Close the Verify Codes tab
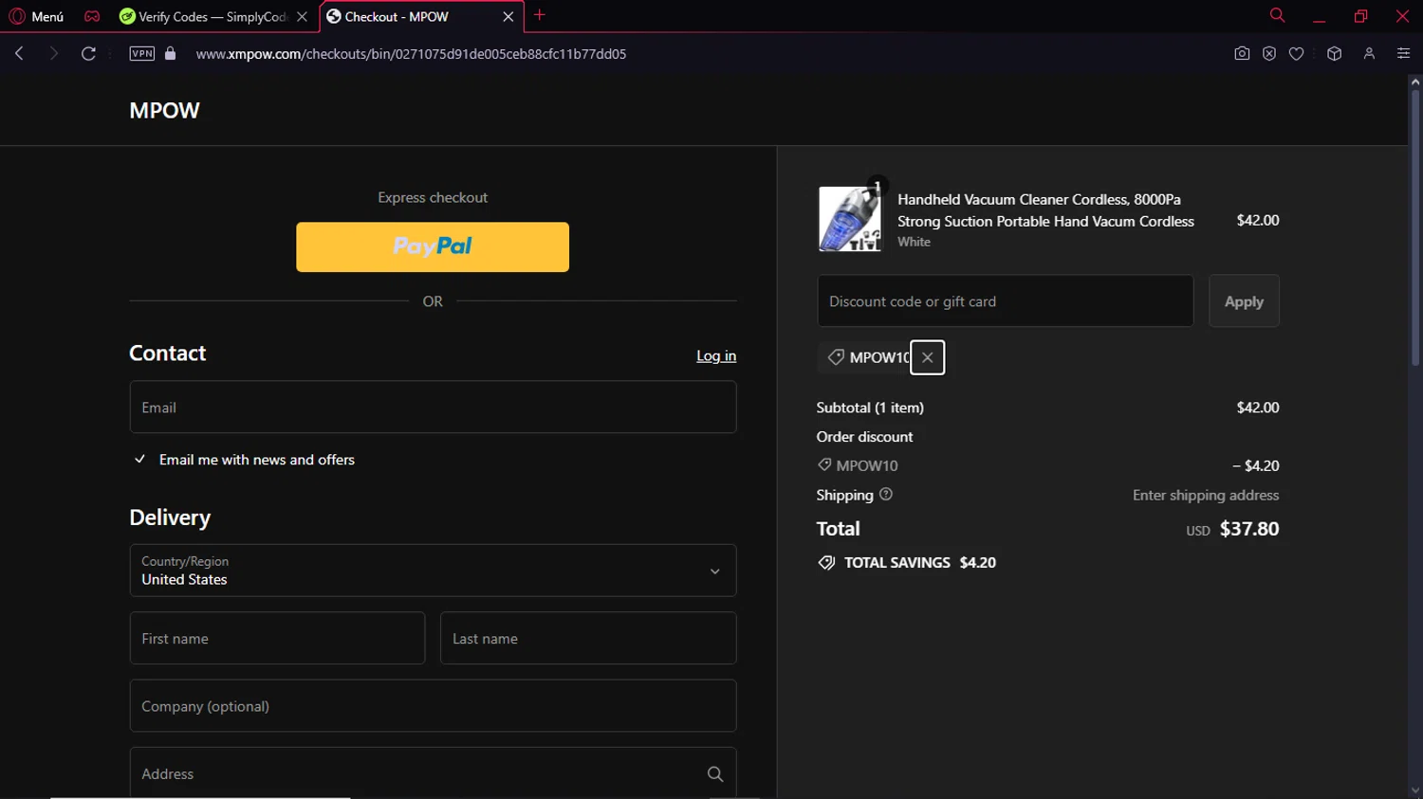1423x799 pixels. coord(302,16)
